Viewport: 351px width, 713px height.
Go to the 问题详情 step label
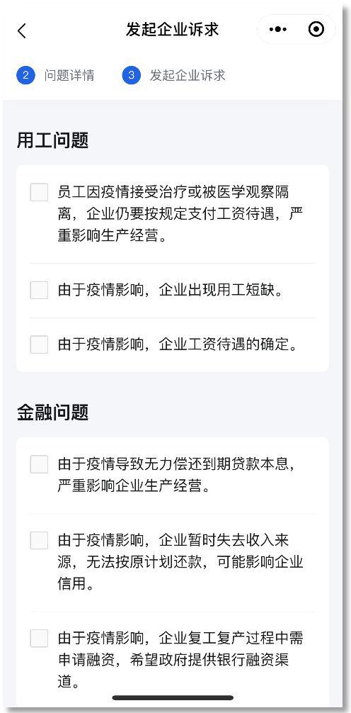click(69, 75)
